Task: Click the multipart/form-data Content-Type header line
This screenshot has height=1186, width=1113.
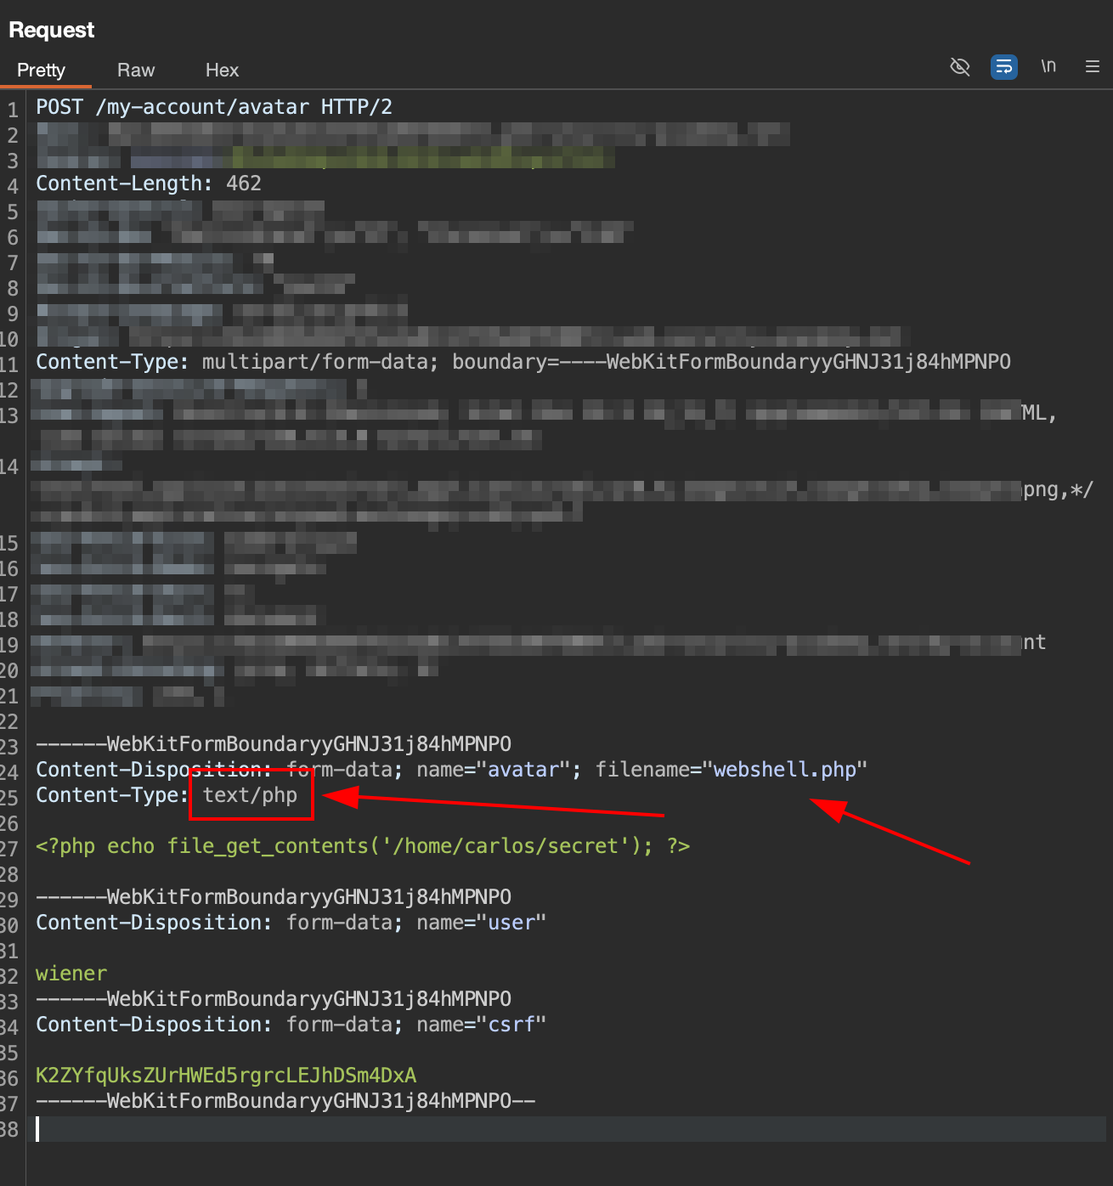Action: pyautogui.click(x=523, y=362)
